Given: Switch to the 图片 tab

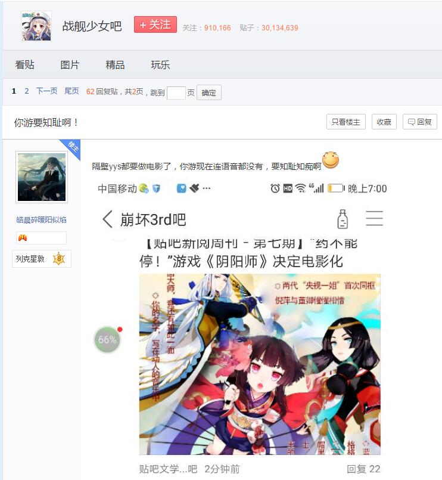Looking at the screenshot, I should (70, 64).
